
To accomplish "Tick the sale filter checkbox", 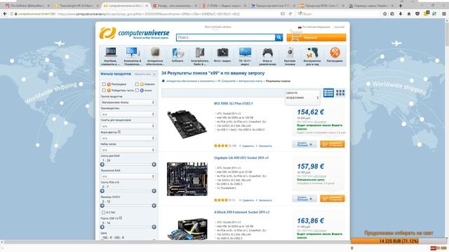I will point(104,84).
